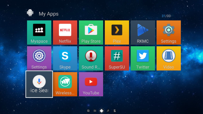Click the 31/33 app counter

[166, 16]
